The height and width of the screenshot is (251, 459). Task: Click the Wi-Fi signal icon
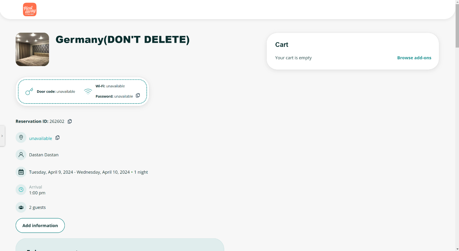click(x=88, y=91)
